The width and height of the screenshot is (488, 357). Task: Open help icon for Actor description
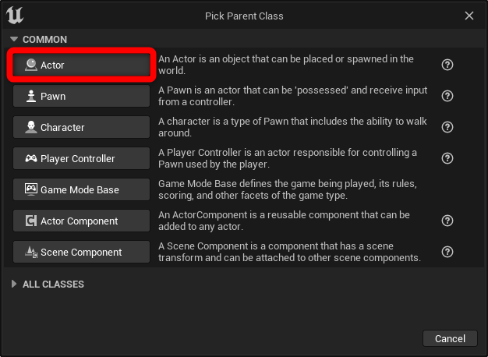[x=447, y=65]
